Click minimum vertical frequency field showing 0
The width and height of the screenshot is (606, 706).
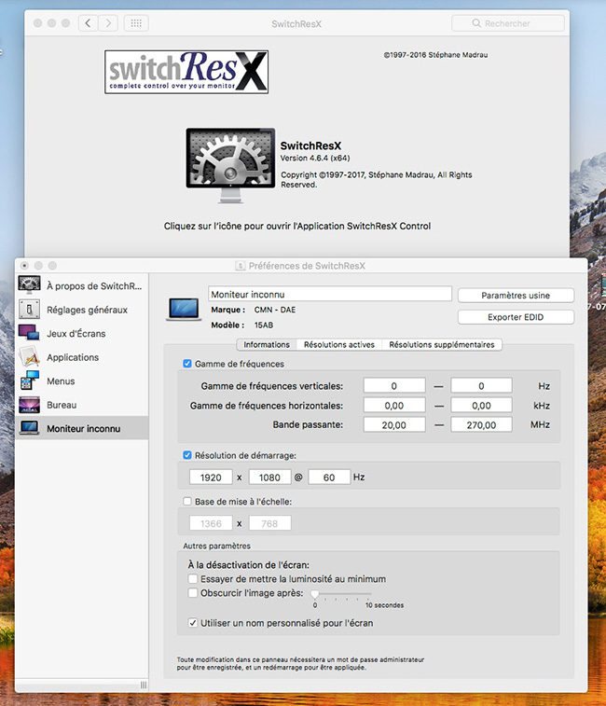(394, 386)
